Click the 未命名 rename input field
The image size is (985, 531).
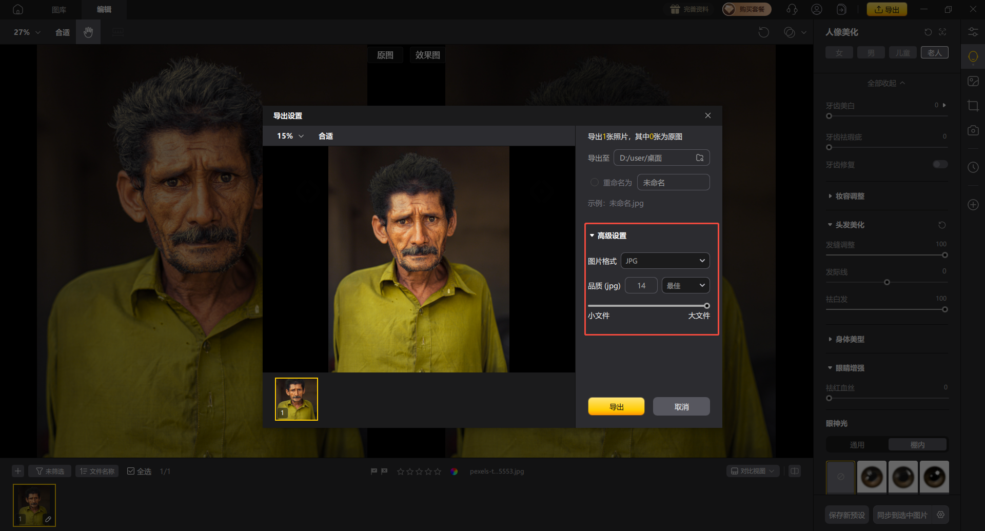pyautogui.click(x=673, y=183)
